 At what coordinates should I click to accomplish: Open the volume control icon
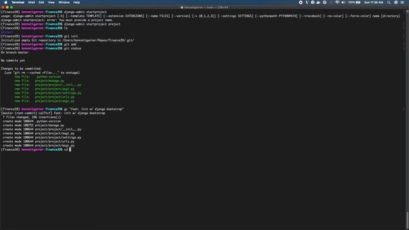(x=343, y=3)
